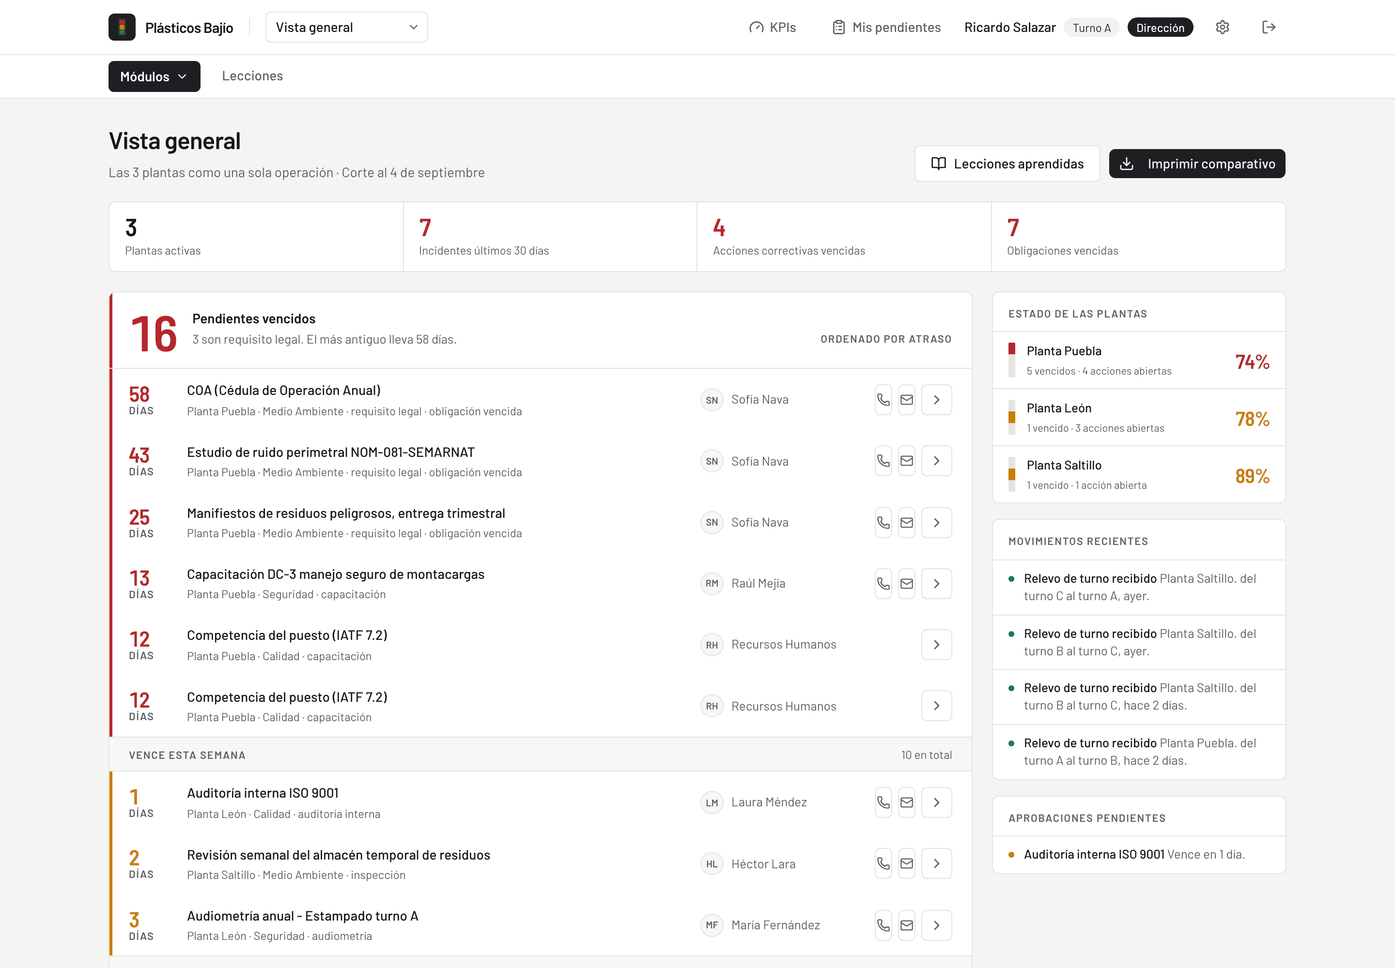Go to the Lecciones tab
This screenshot has width=1395, height=968.
click(252, 76)
